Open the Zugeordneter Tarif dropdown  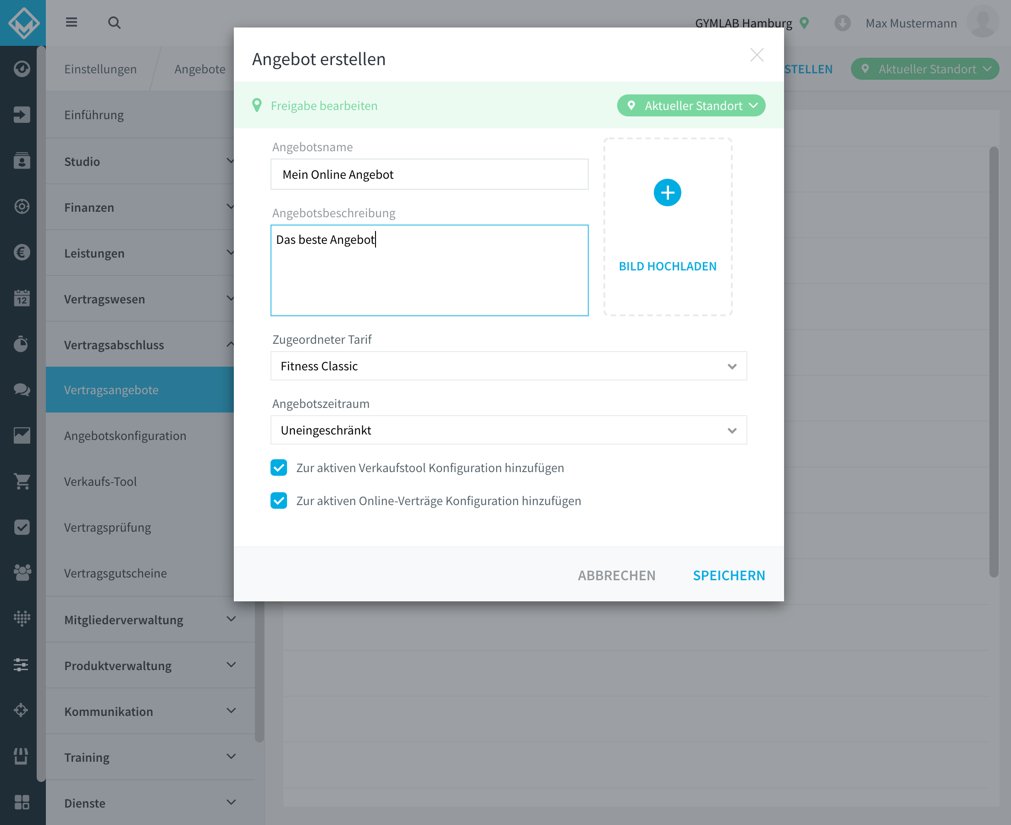coord(508,366)
